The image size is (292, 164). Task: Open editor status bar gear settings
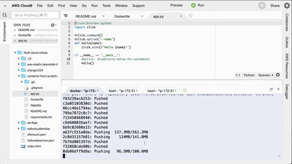point(278,75)
